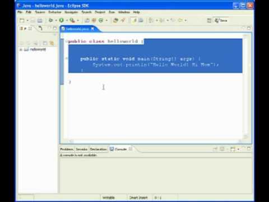
Task: Click the Next Annotation toolbar icon
Action: [151, 20]
